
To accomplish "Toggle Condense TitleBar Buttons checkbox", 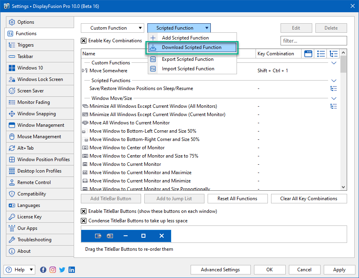I will [84, 221].
